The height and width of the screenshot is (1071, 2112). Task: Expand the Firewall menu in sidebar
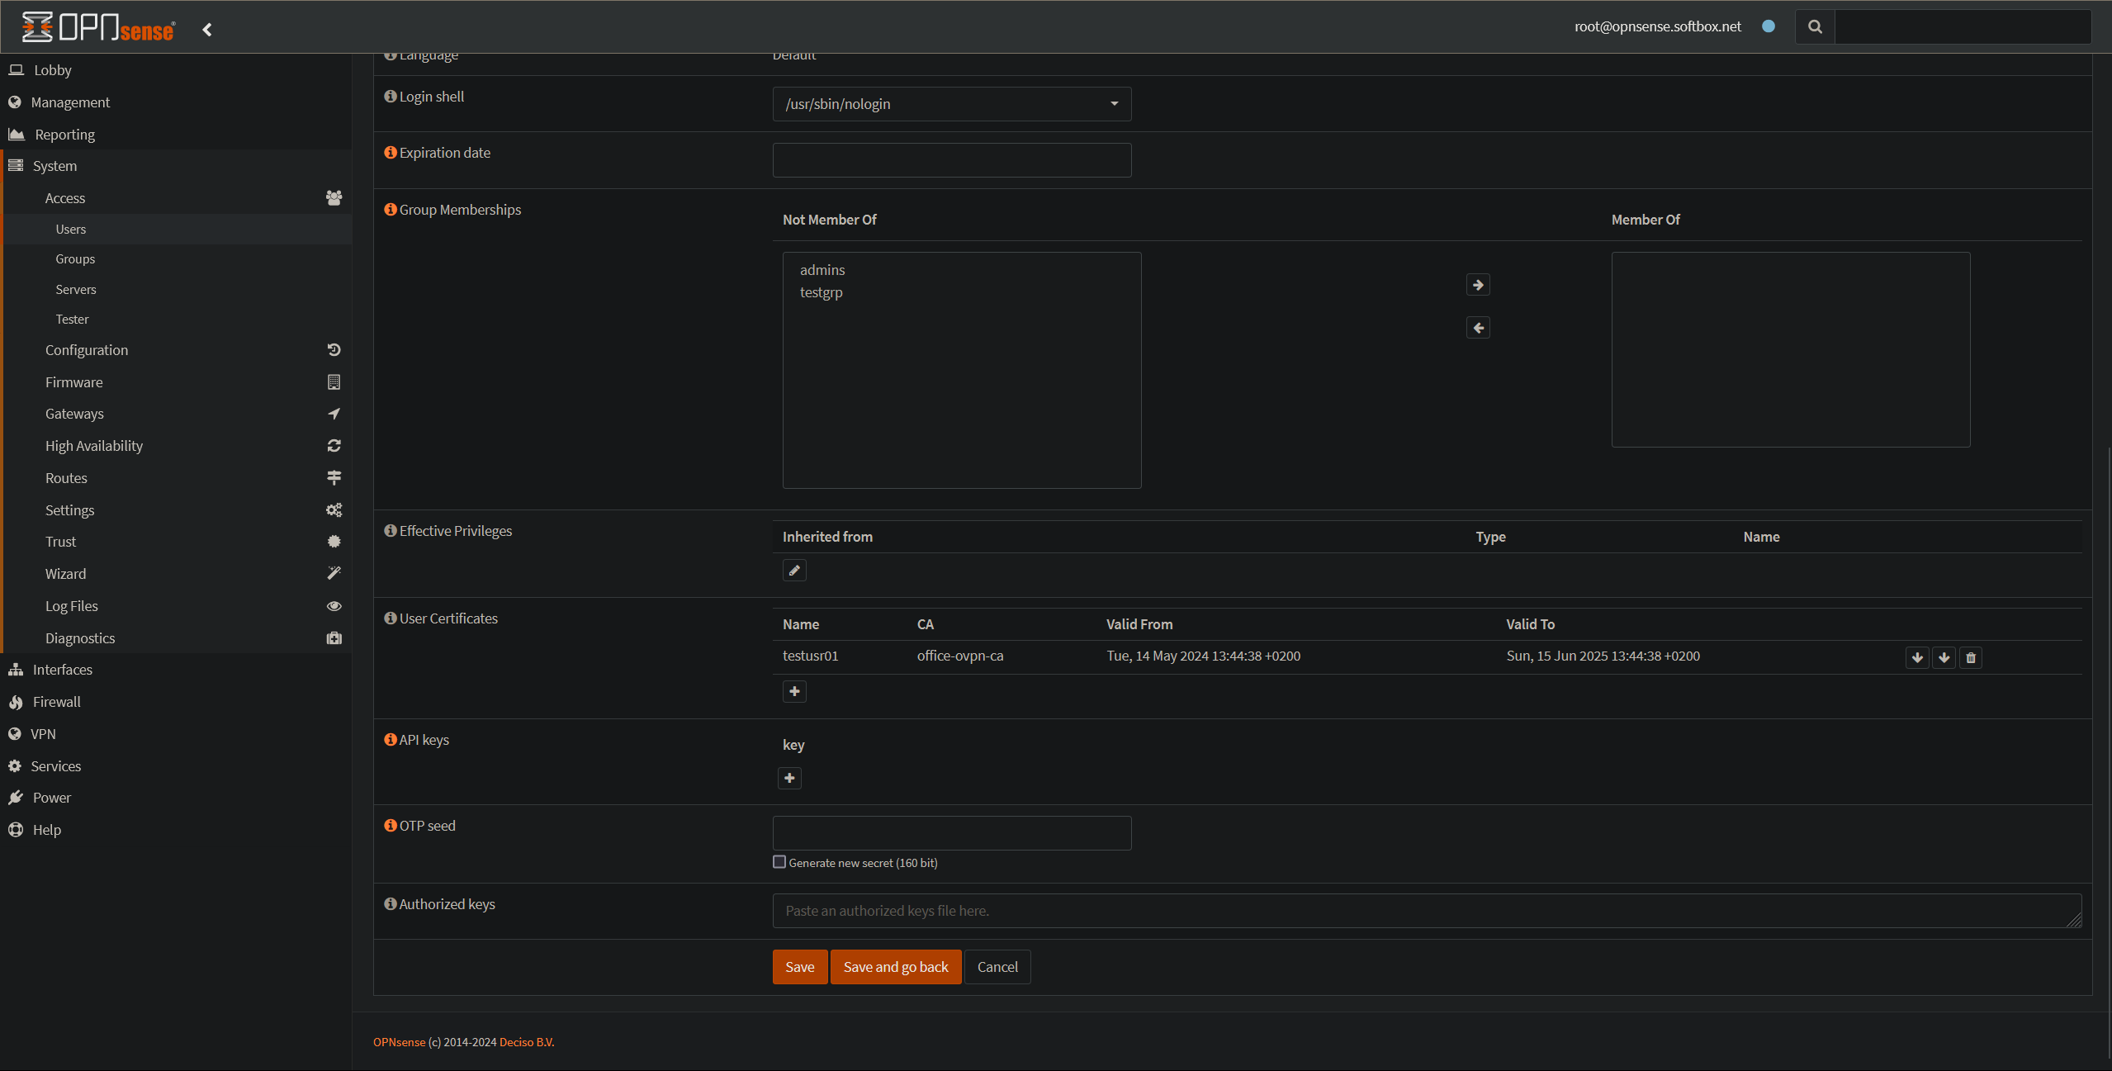tap(56, 702)
